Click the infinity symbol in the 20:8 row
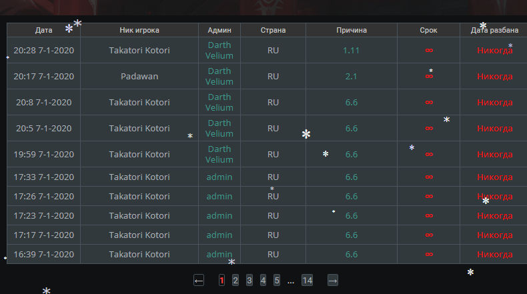Screen dimensions: 527x294 pyautogui.click(x=429, y=102)
